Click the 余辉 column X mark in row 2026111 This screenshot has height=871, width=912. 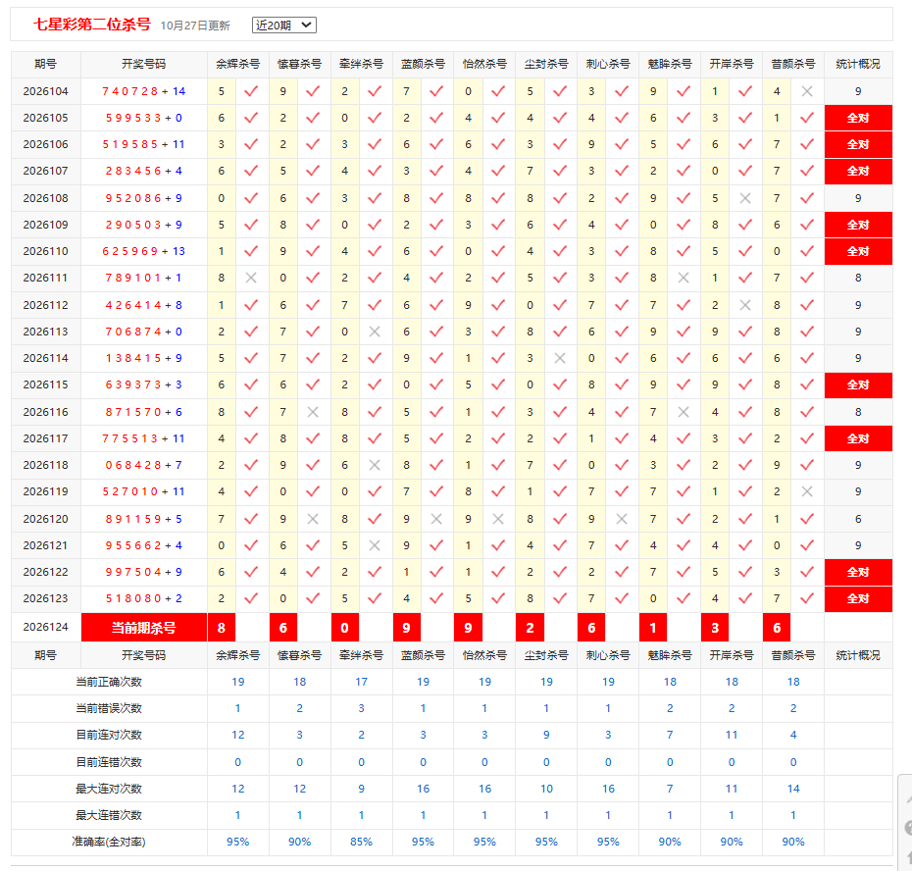coord(251,279)
